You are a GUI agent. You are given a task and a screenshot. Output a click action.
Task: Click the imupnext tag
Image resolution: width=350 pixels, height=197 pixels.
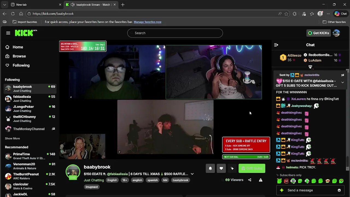point(92,187)
